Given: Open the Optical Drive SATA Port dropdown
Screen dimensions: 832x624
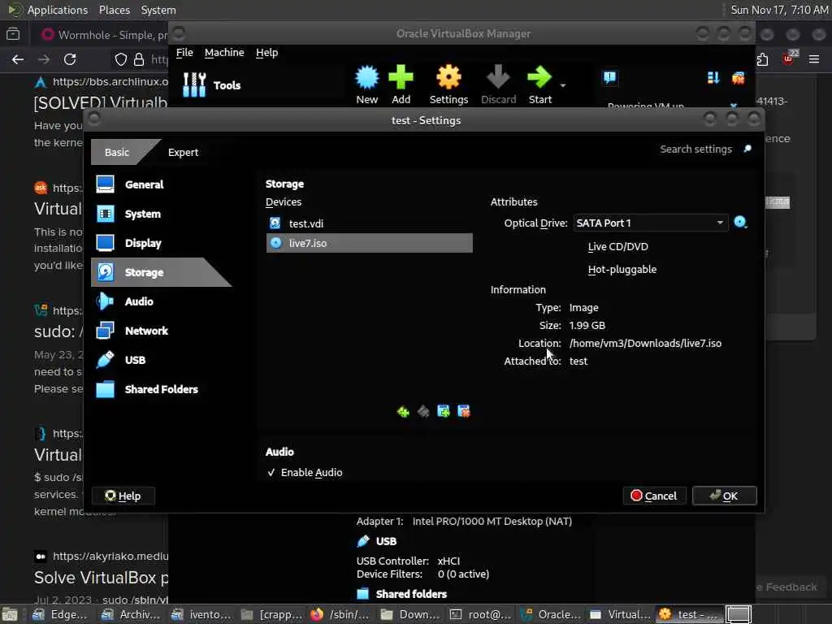Looking at the screenshot, I should pyautogui.click(x=650, y=223).
